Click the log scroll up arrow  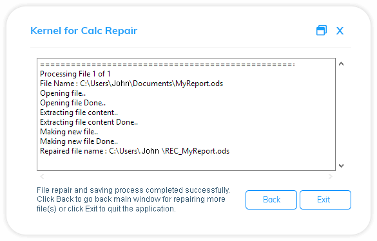pos(341,64)
